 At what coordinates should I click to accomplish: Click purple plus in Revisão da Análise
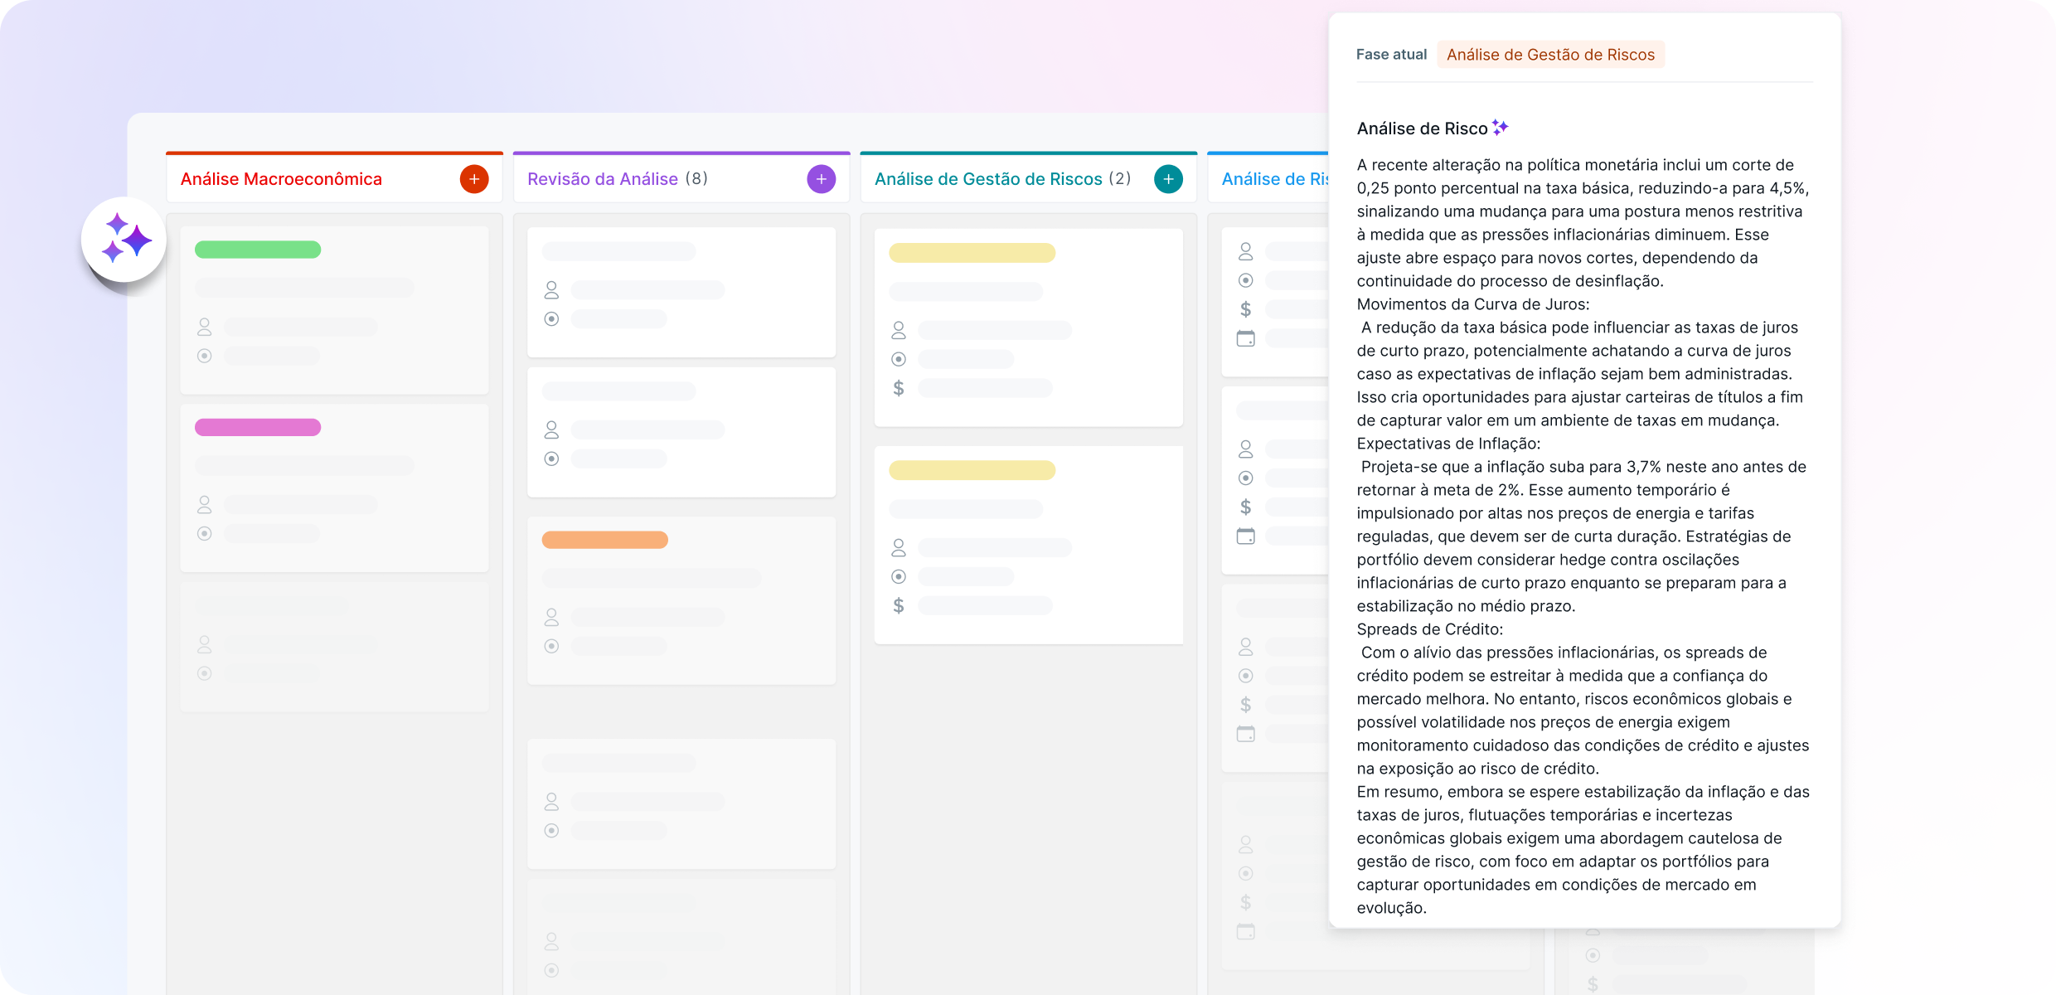[x=821, y=179]
